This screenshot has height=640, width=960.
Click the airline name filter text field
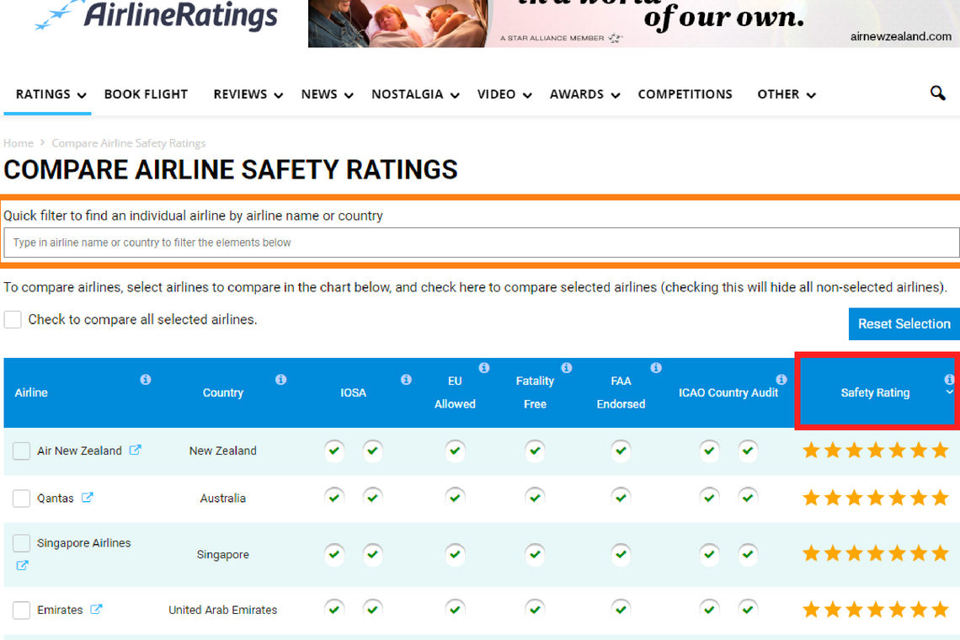pyautogui.click(x=480, y=243)
